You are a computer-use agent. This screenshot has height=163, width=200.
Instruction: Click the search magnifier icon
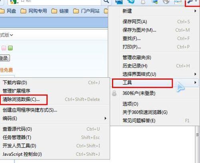tap(106, 1)
